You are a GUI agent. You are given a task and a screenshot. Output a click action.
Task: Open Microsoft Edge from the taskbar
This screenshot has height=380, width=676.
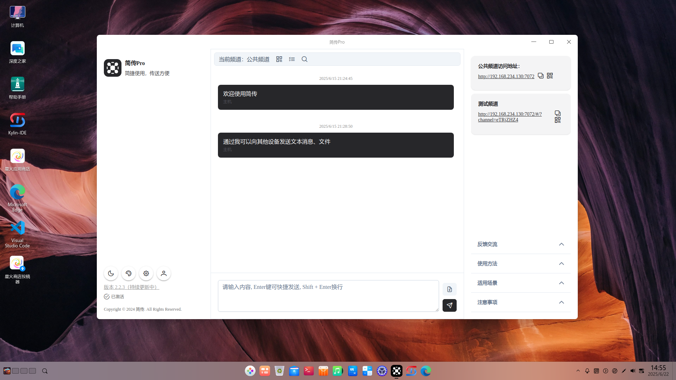click(426, 371)
